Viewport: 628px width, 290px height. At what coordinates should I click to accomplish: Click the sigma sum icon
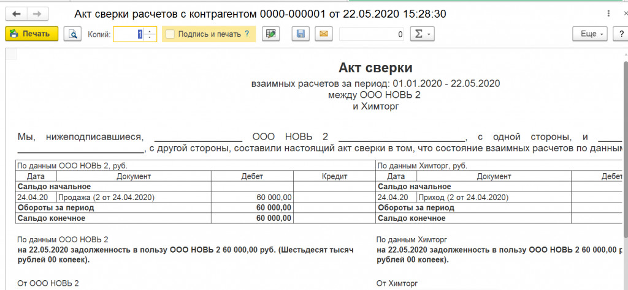(418, 34)
